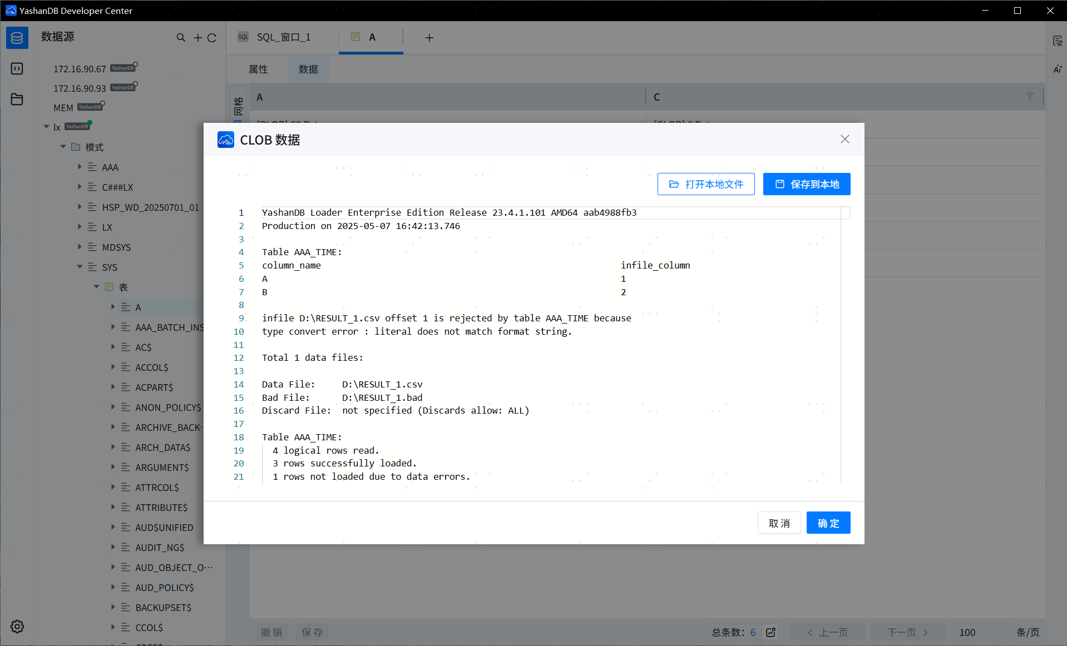The image size is (1067, 646).
Task: Close the CLOB data dialog
Action: click(844, 139)
